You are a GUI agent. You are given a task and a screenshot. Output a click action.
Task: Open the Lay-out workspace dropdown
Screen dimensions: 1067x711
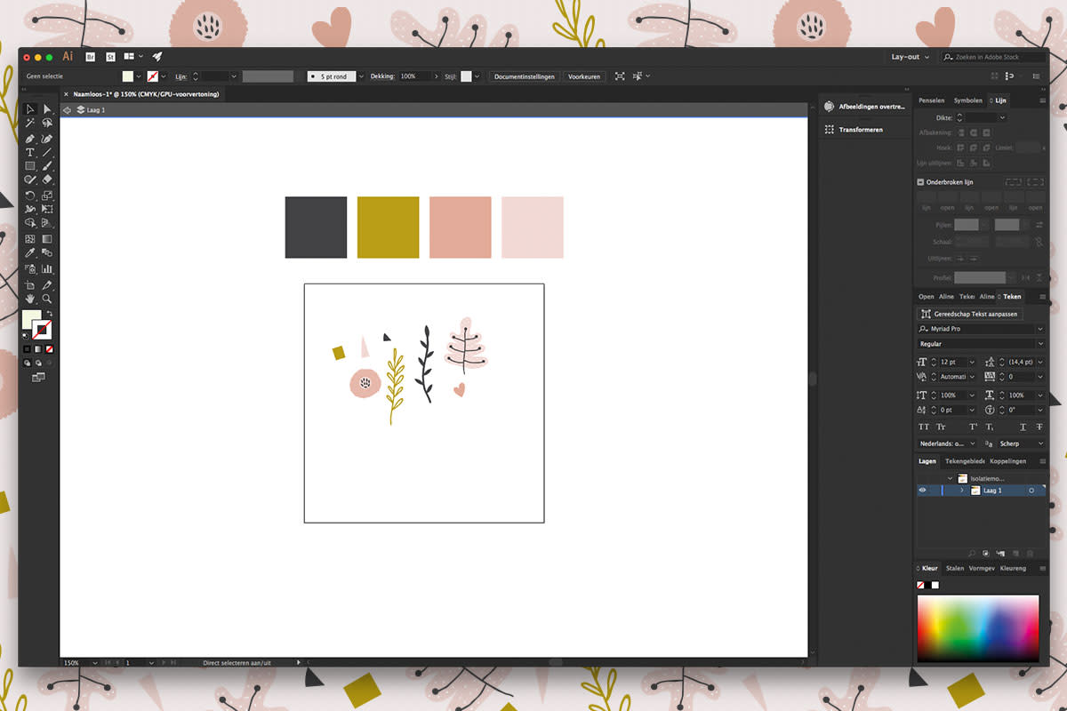pyautogui.click(x=910, y=57)
